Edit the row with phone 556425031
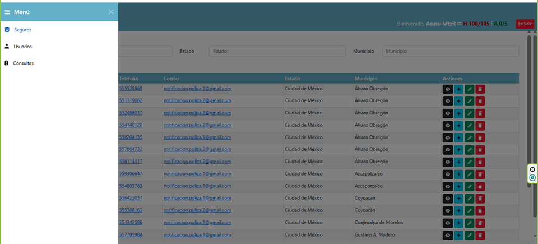 click(x=469, y=199)
